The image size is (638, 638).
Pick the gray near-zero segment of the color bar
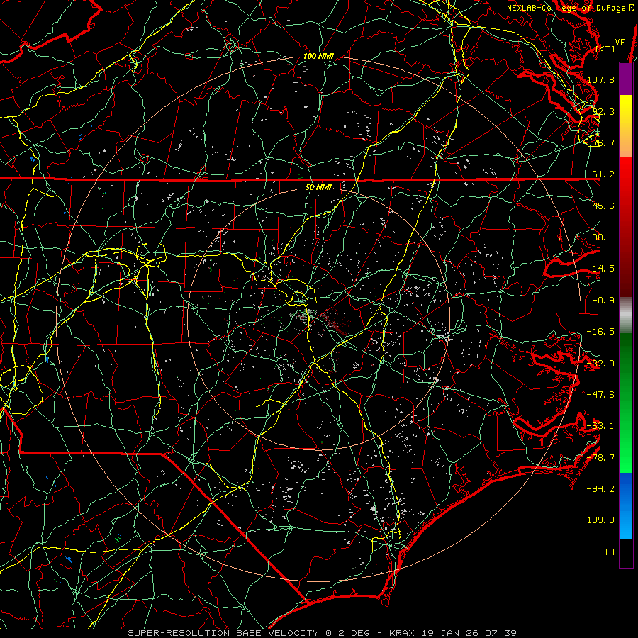click(626, 315)
